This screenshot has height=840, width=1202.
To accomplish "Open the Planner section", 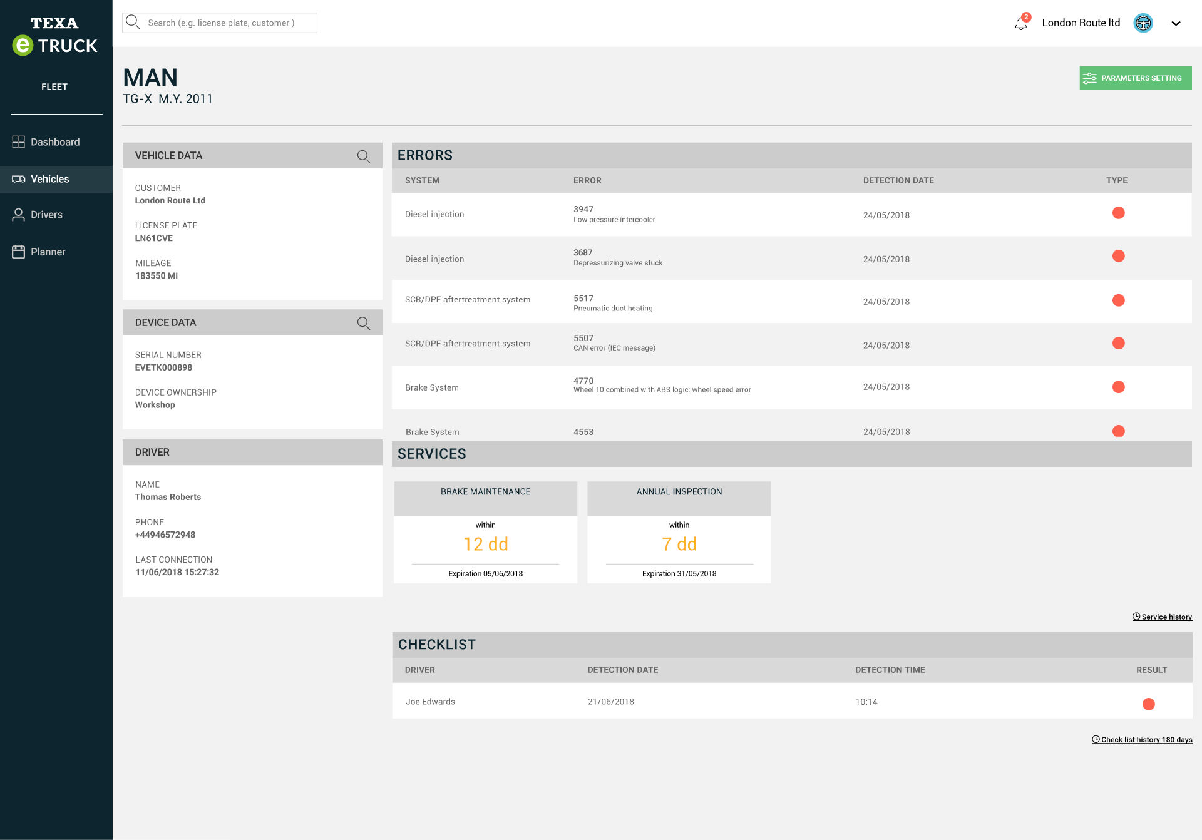I will point(56,252).
